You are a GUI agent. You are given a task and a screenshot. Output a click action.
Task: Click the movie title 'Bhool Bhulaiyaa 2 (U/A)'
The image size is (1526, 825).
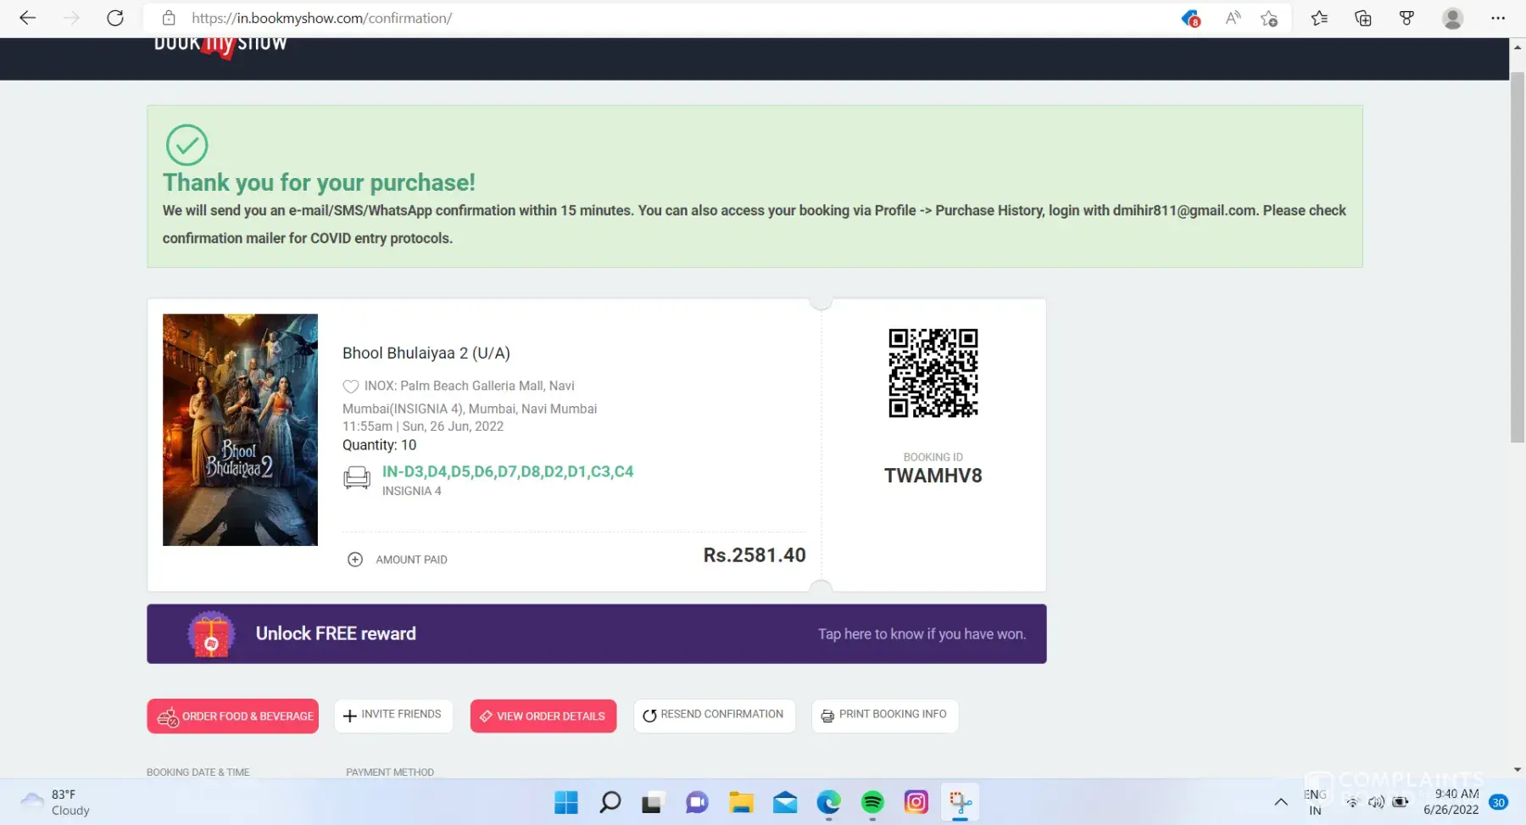[x=426, y=354]
